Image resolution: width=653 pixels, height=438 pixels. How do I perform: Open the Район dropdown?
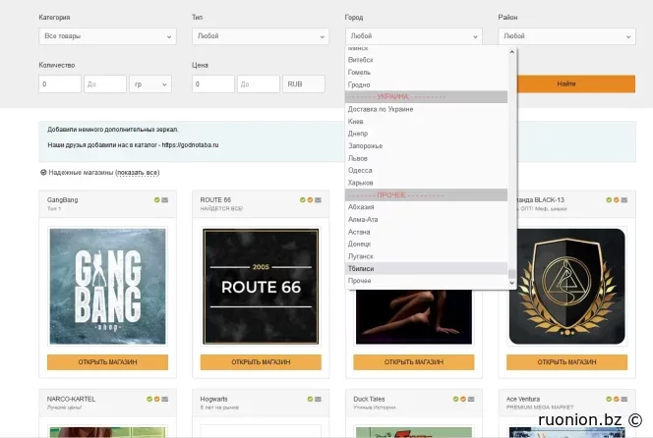(566, 36)
